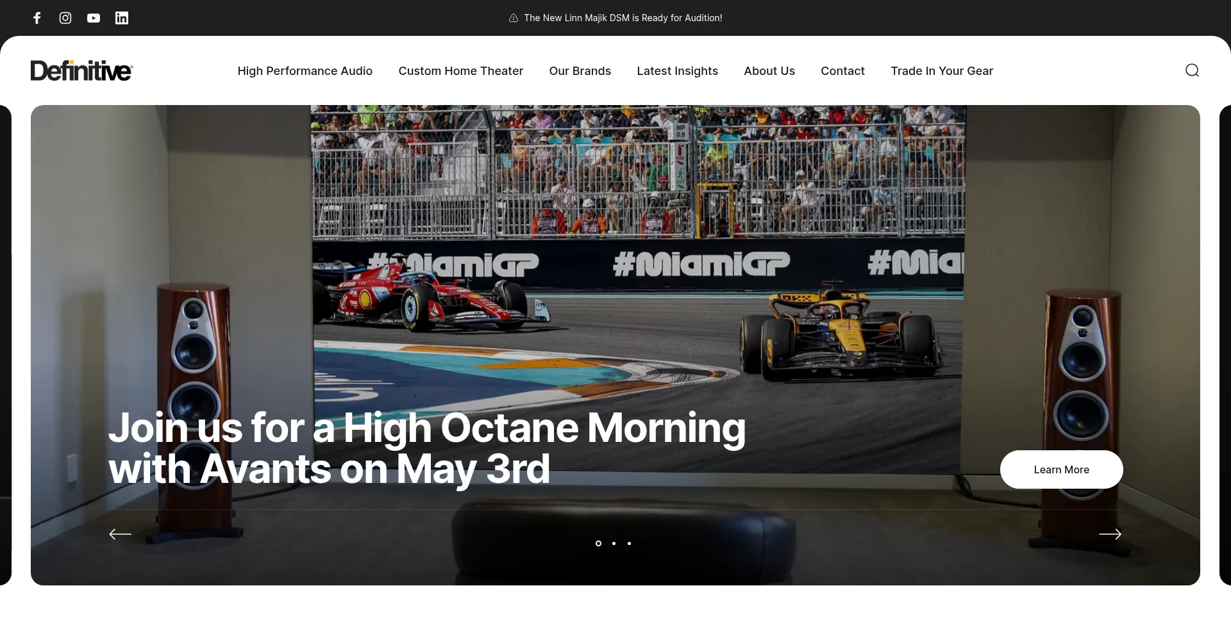Image resolution: width=1231 pixels, height=636 pixels.
Task: Expand the About Us menu
Action: [x=769, y=71]
